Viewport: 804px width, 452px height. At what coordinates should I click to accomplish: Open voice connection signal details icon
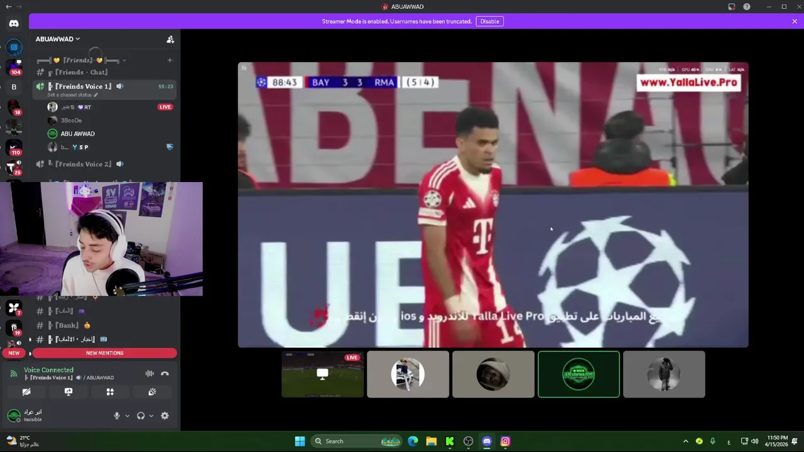pyautogui.click(x=13, y=374)
